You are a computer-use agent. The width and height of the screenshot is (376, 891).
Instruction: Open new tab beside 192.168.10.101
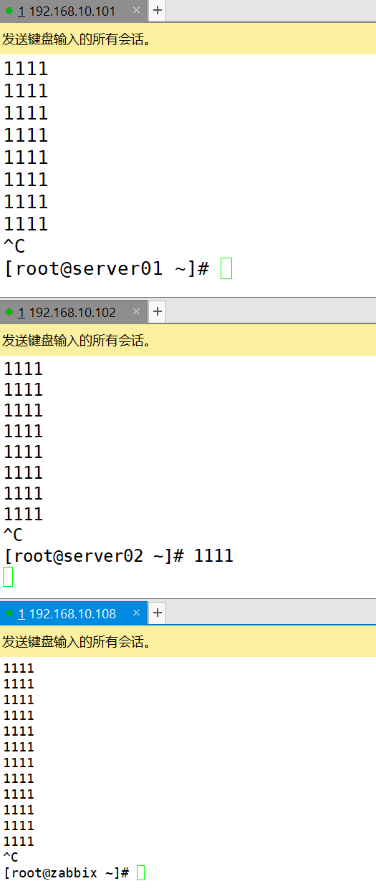(158, 11)
